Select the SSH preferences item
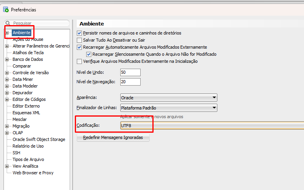304x190 pixels. point(16,153)
